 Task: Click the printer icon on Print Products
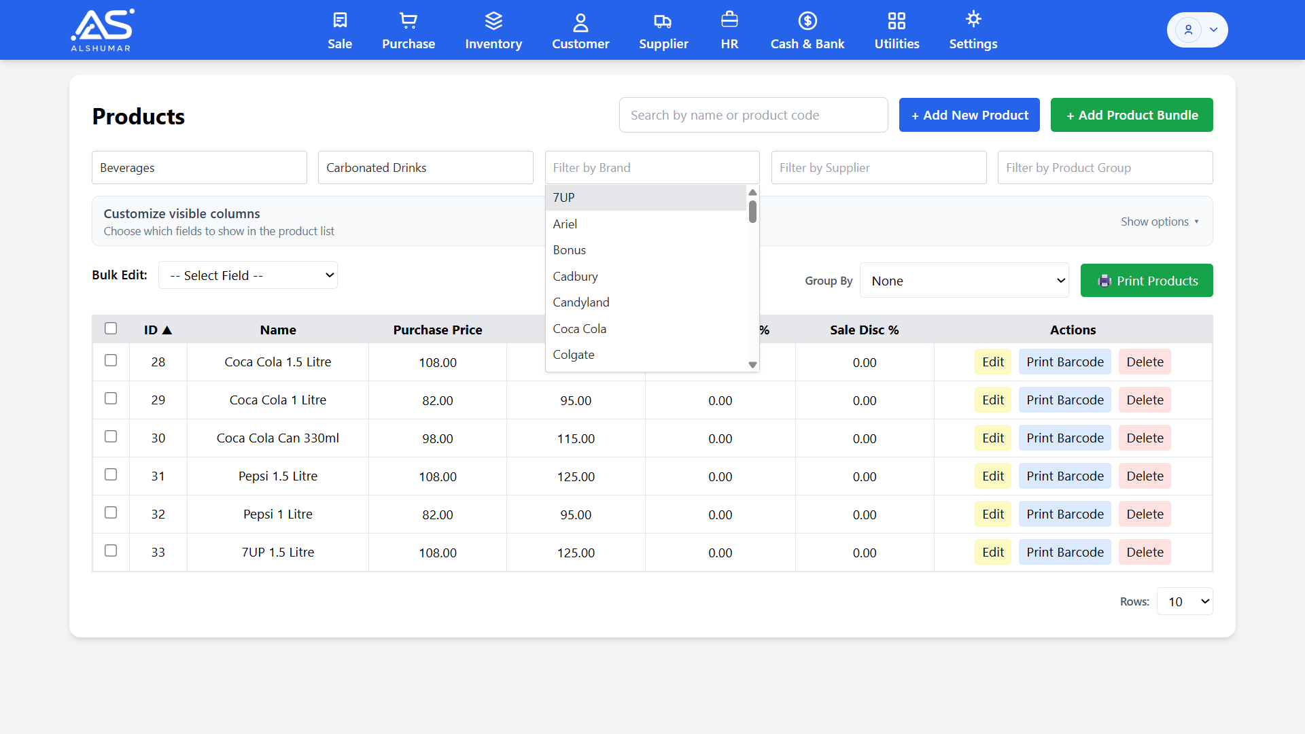(x=1105, y=281)
